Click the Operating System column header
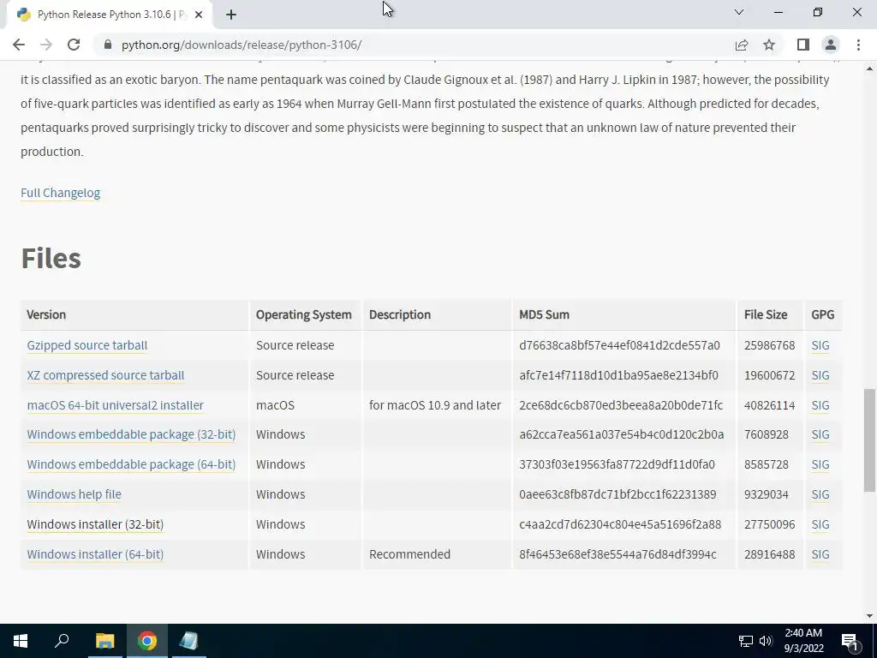 click(304, 314)
